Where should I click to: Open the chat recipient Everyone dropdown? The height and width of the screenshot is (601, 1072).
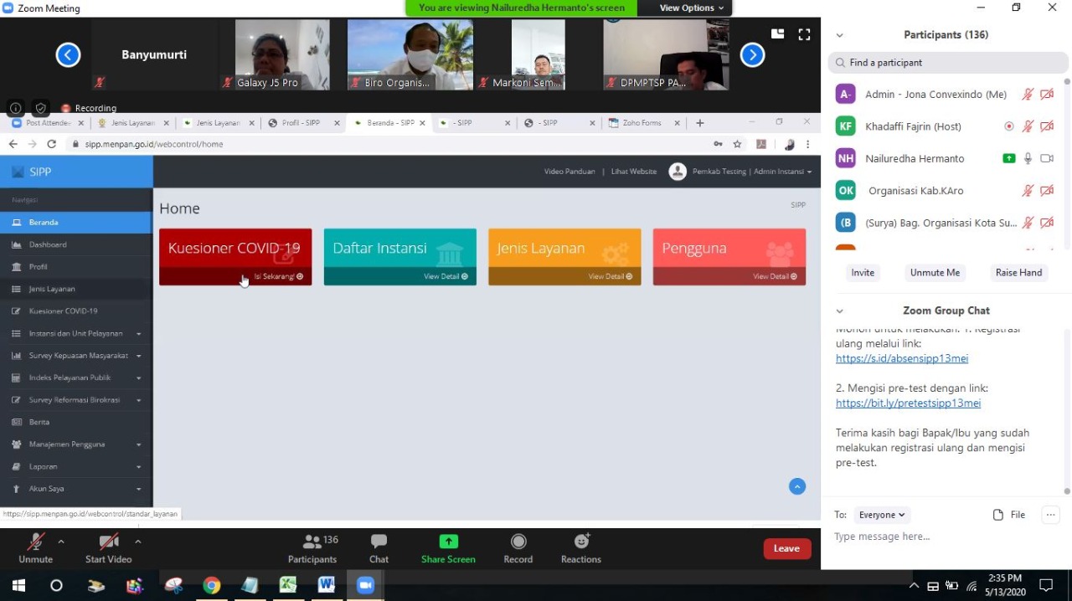(x=882, y=515)
